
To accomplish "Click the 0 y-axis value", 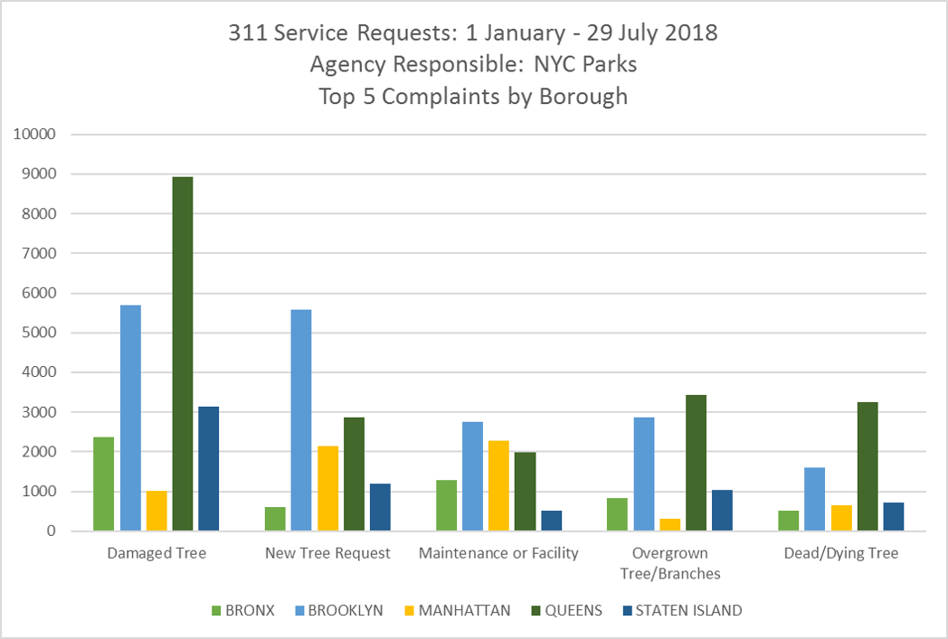I will pos(52,531).
